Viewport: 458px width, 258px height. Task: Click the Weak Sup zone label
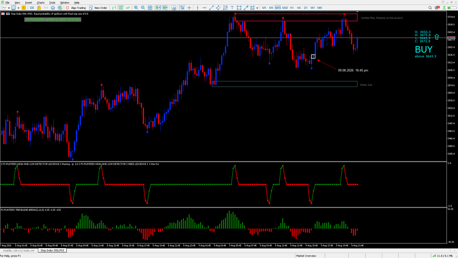pos(366,85)
